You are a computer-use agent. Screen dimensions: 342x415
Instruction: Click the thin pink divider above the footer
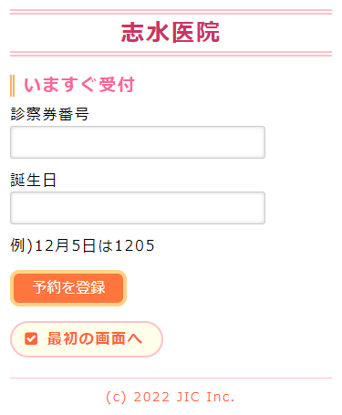[x=171, y=379]
